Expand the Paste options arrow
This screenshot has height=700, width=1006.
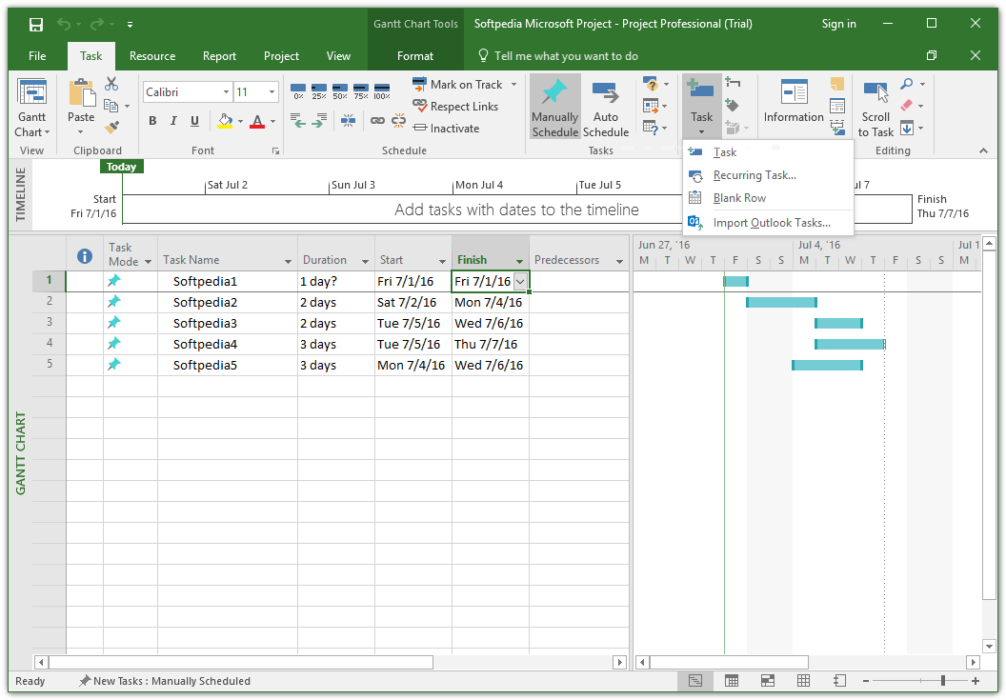pos(81,132)
